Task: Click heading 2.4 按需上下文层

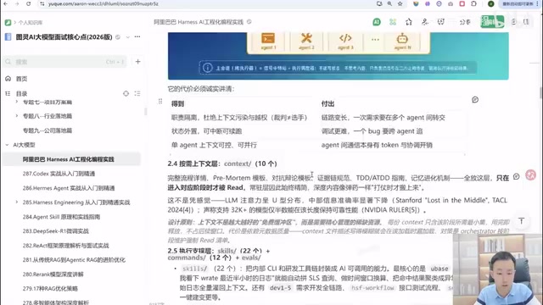Action: tap(222, 164)
